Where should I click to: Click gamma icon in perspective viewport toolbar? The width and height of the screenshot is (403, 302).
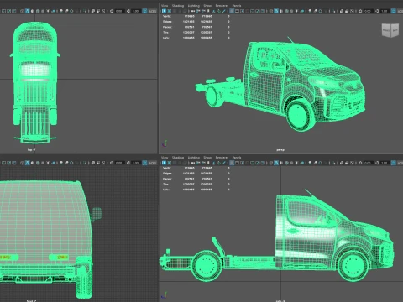(377, 11)
